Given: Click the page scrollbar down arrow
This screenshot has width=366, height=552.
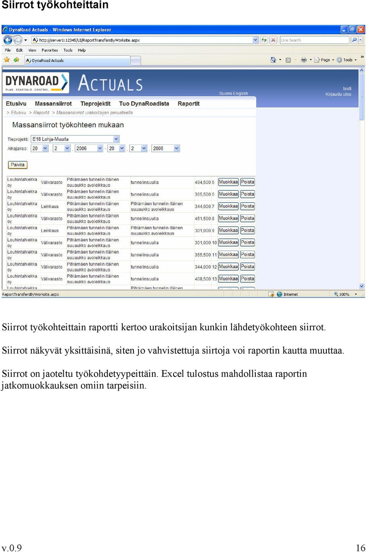Looking at the screenshot, I should click(362, 286).
